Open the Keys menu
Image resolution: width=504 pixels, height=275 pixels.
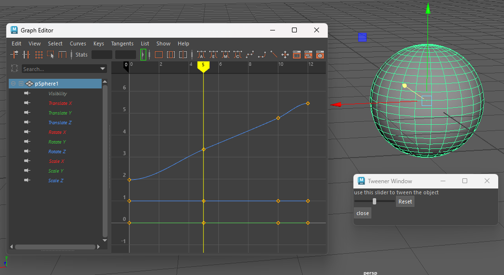click(x=99, y=43)
